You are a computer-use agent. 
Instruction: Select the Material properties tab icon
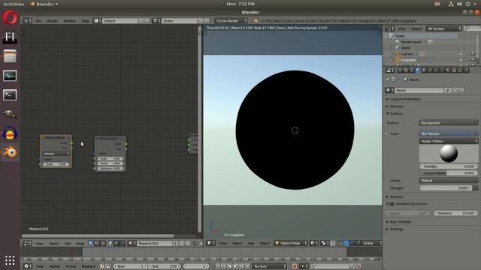448,70
